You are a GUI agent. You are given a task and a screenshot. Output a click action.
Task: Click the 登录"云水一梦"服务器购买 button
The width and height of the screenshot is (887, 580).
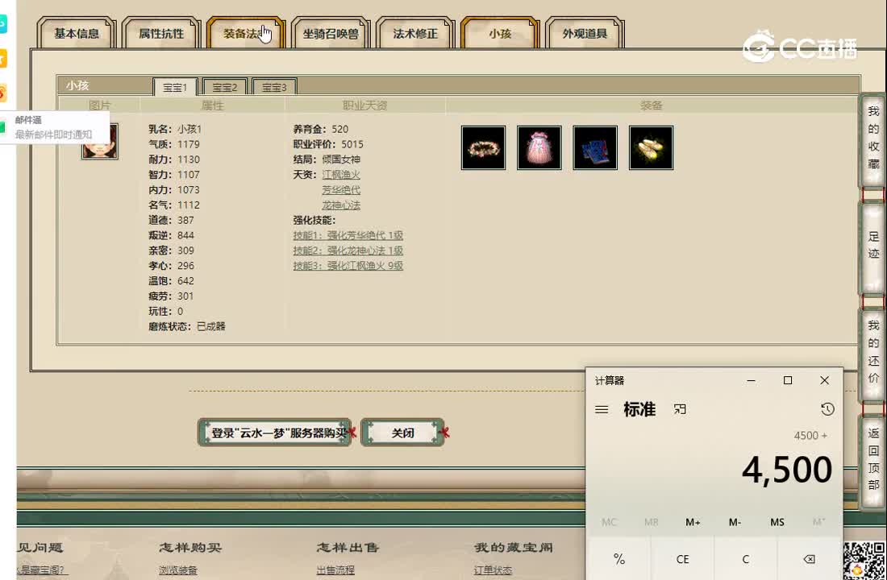click(275, 433)
